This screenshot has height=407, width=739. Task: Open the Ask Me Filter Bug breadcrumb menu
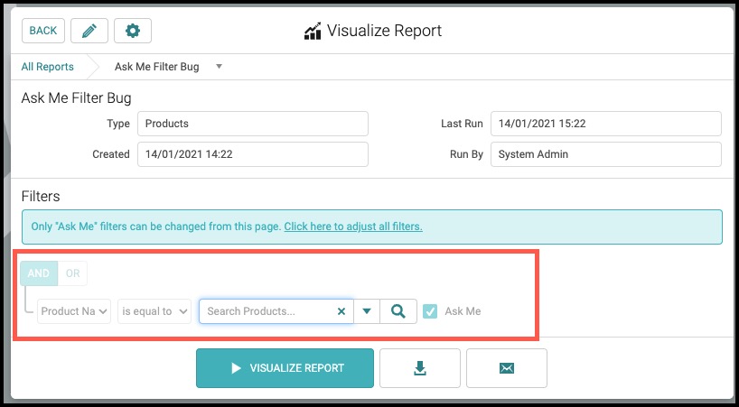219,67
